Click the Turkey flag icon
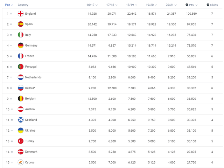This screenshot has width=224, height=168. [x=21, y=141]
